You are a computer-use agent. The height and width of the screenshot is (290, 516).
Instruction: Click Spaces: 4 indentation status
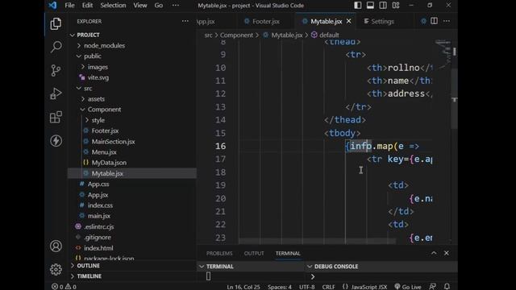pyautogui.click(x=280, y=287)
